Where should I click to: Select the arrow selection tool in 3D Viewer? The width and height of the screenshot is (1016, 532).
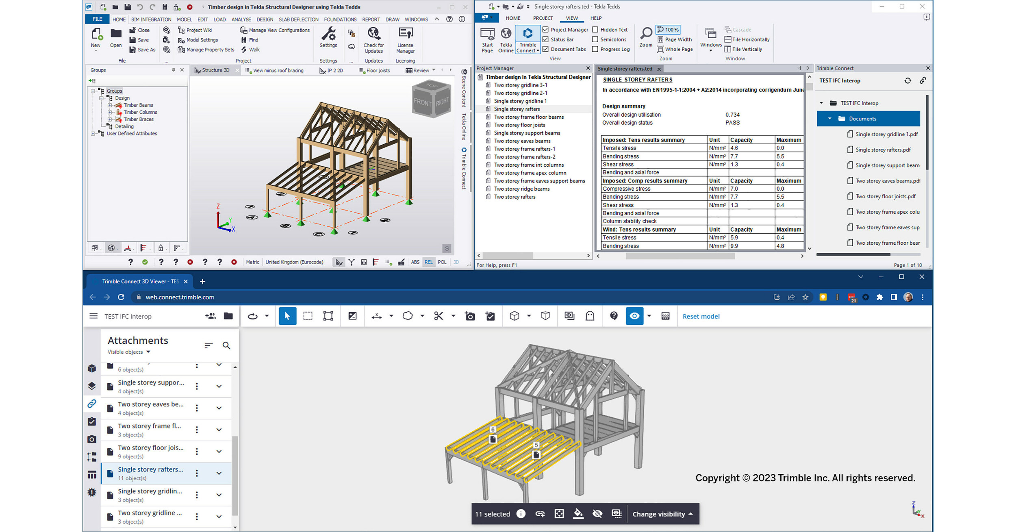(287, 316)
